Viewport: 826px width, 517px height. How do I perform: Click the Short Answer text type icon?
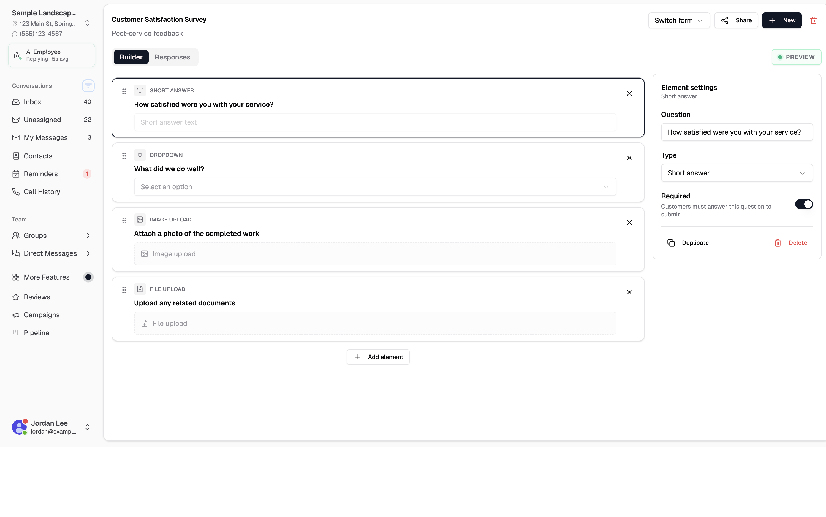point(140,90)
